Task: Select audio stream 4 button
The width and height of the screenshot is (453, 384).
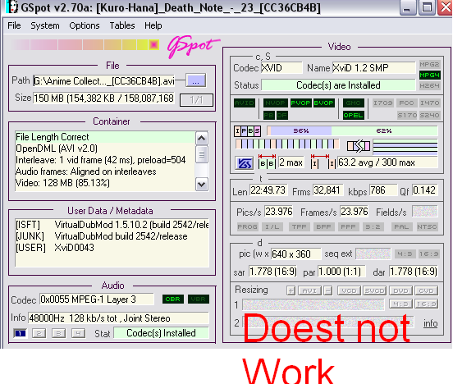Action: pyautogui.click(x=78, y=333)
